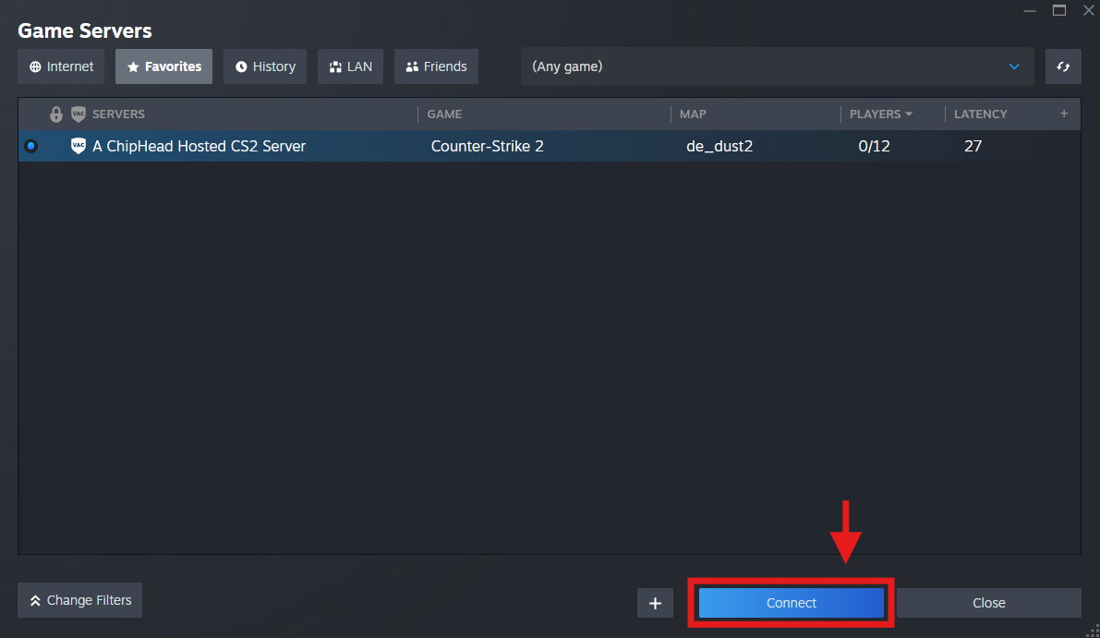
Task: Refresh the server list
Action: click(1063, 66)
